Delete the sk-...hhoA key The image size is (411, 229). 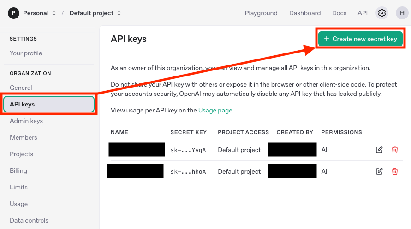pos(395,171)
